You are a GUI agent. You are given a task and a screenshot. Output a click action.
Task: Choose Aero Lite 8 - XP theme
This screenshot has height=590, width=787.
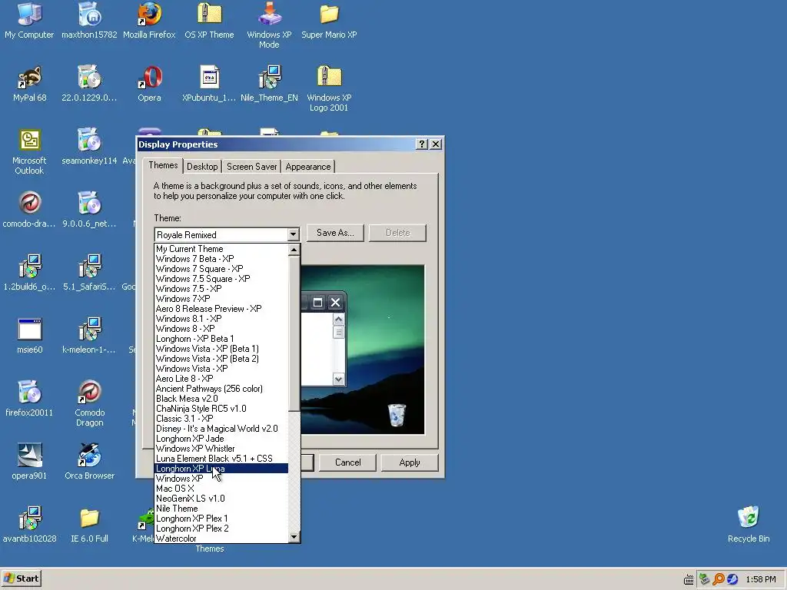tap(221, 379)
